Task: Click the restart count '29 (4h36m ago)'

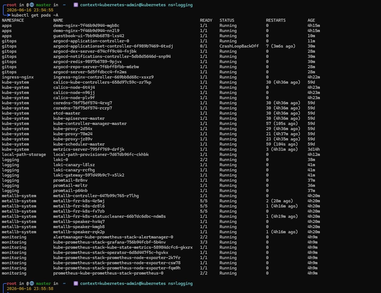Action: click(283, 129)
